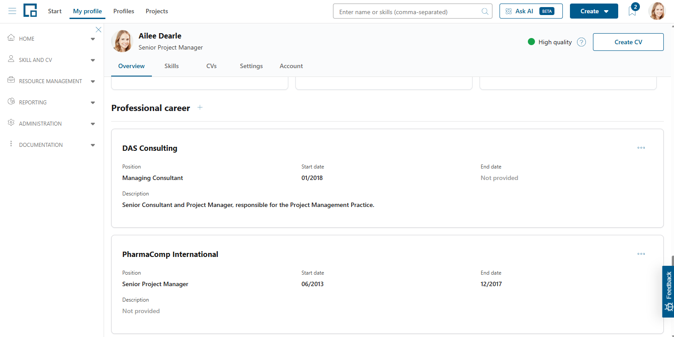Screen dimensions: 674x337
Task: Click the Ask AI button
Action: (531, 11)
